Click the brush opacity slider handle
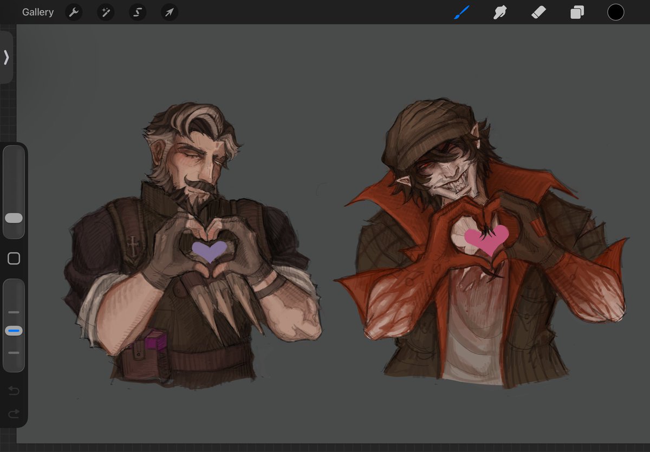Screen dimensions: 650x452 pyautogui.click(x=14, y=331)
